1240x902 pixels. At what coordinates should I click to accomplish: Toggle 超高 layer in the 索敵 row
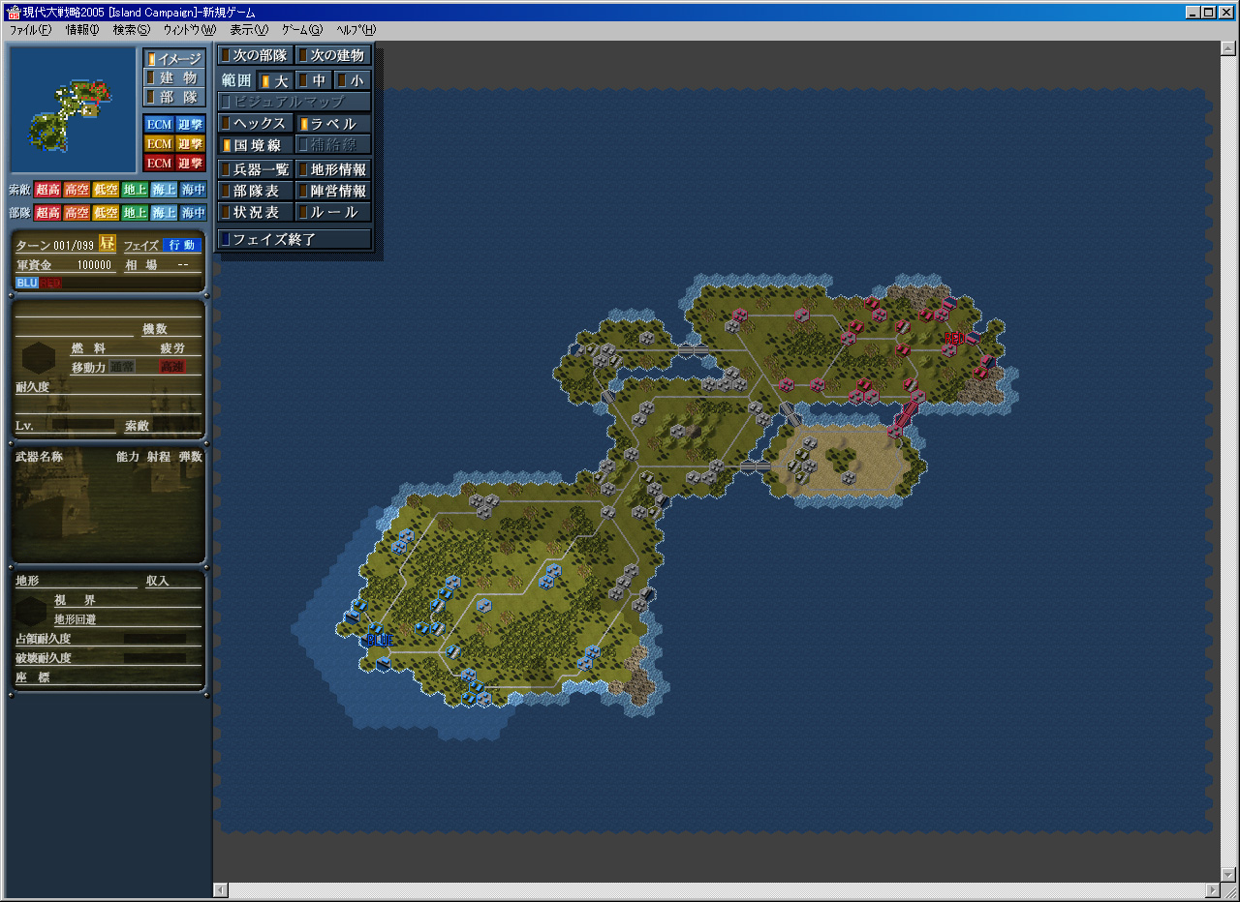click(48, 190)
